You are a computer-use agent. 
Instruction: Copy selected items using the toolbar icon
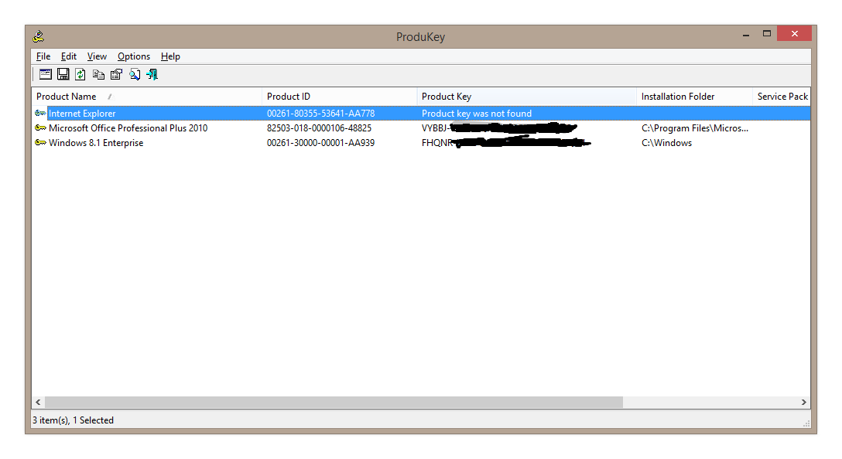coord(98,73)
